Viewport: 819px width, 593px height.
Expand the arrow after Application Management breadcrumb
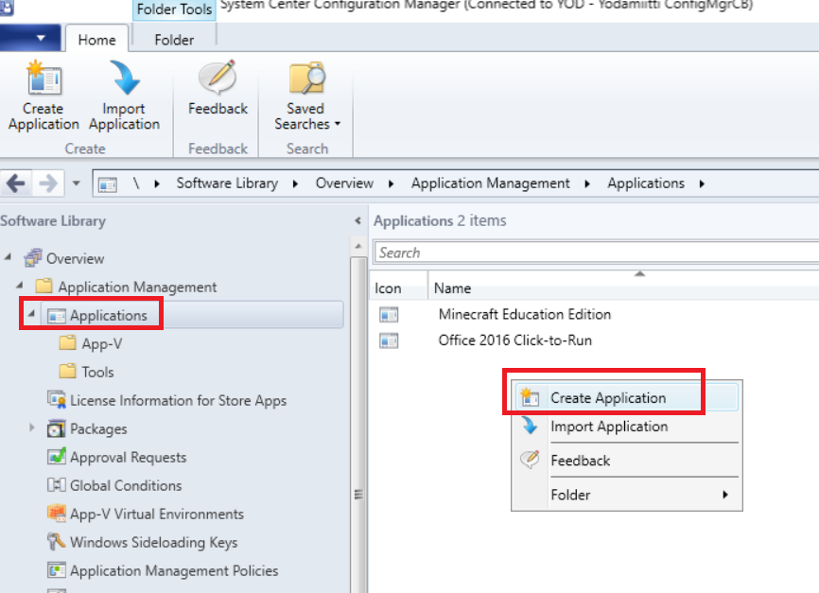click(587, 183)
